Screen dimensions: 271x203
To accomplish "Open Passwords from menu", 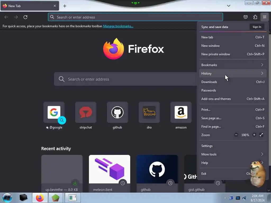I will coord(233,90).
